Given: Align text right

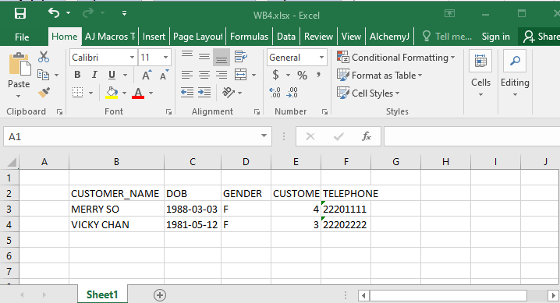Looking at the screenshot, I should (x=222, y=76).
